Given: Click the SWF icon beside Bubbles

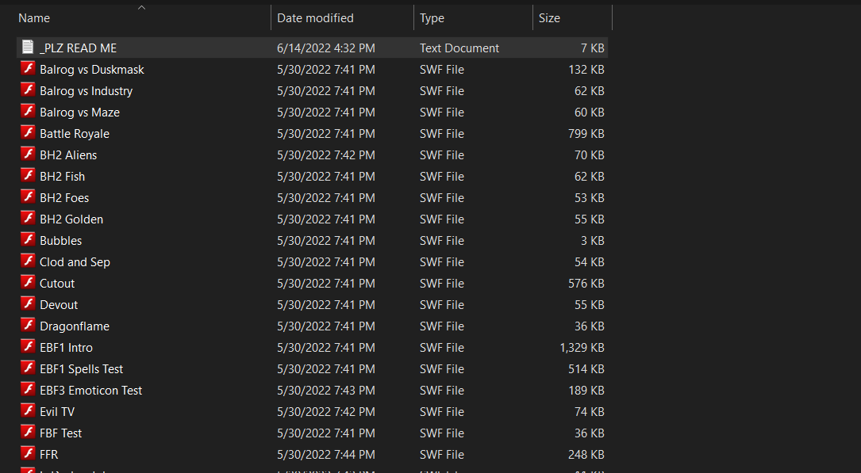Looking at the screenshot, I should pos(29,240).
